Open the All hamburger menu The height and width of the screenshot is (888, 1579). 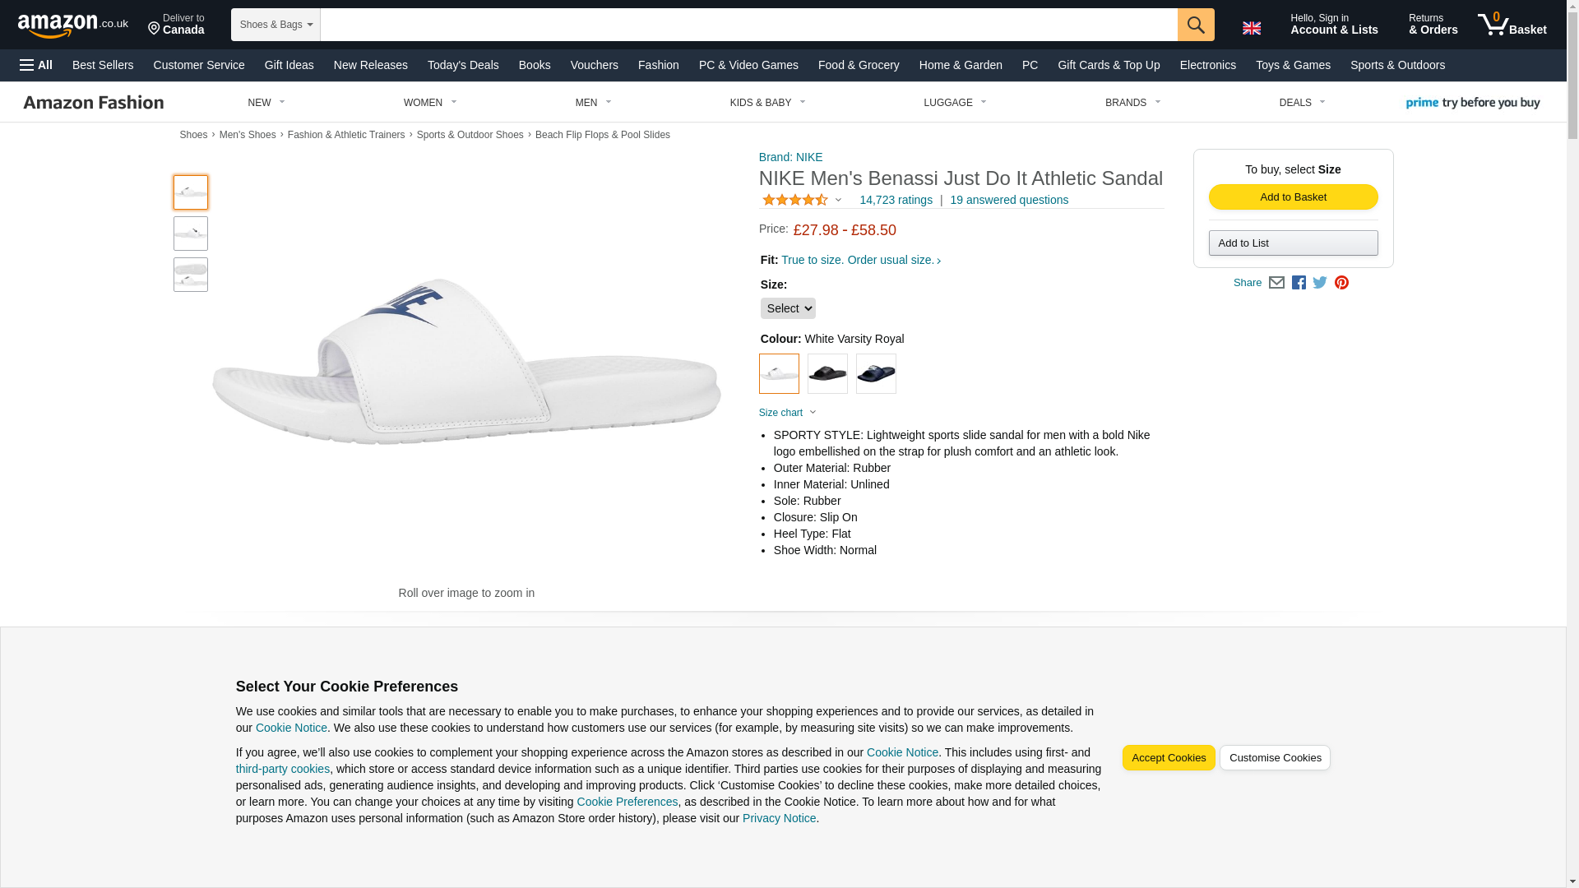tap(36, 65)
